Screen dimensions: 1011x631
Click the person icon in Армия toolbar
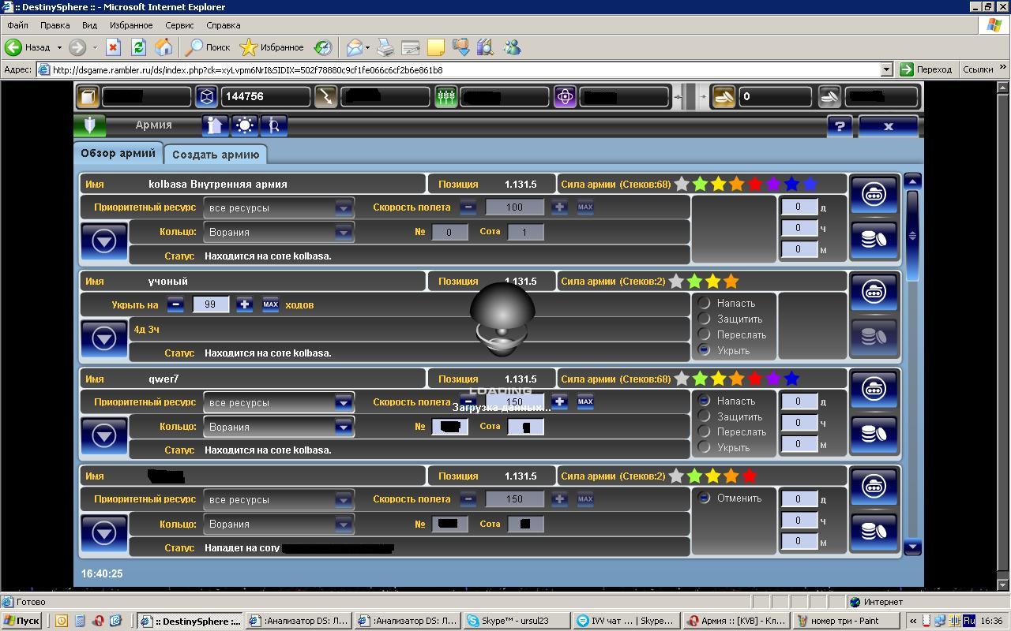(x=214, y=125)
